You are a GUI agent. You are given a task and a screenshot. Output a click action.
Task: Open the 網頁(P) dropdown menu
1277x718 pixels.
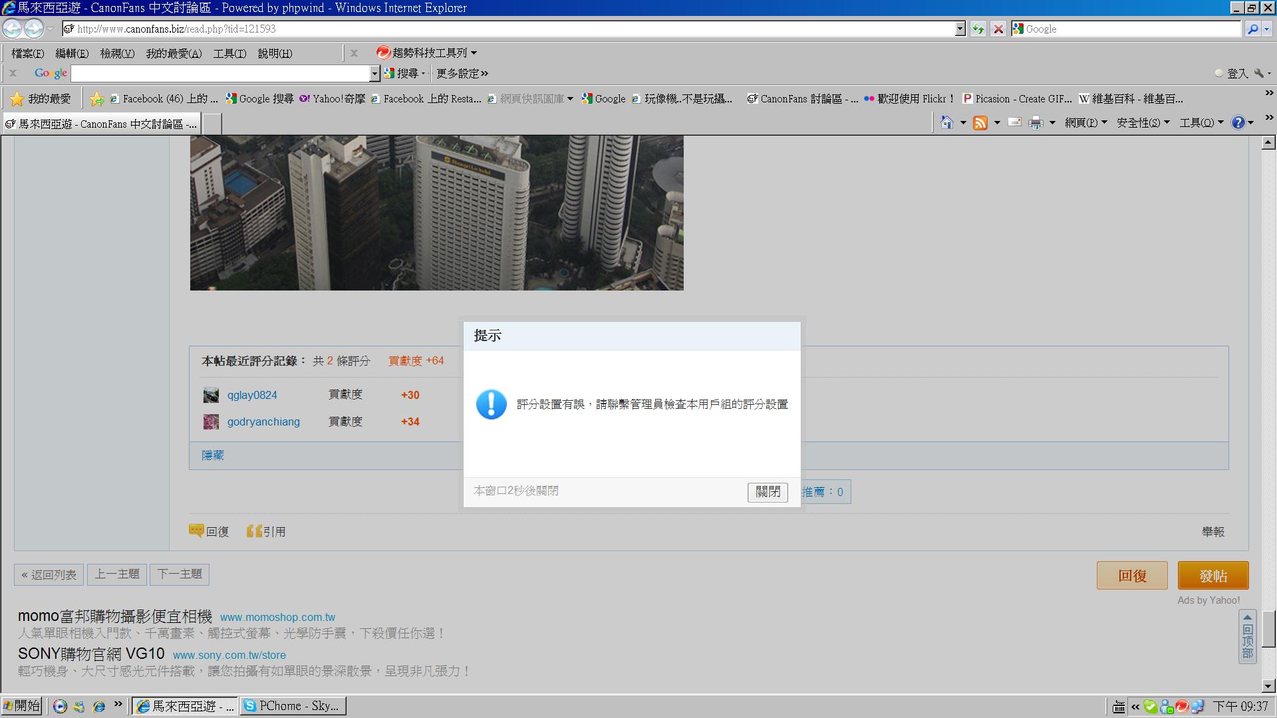(1085, 122)
